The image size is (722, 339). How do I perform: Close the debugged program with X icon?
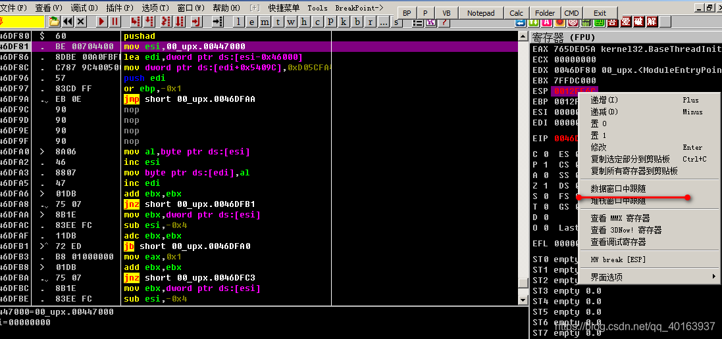[x=80, y=22]
